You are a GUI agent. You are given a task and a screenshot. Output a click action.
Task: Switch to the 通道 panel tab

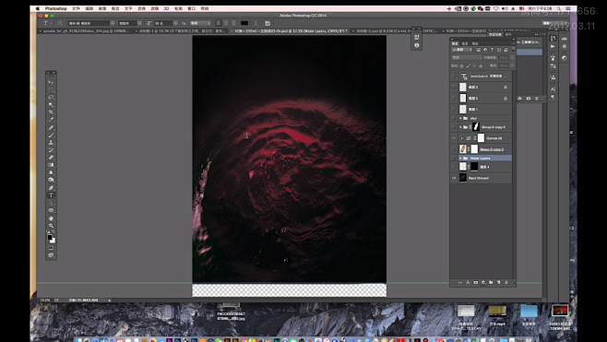(465, 43)
